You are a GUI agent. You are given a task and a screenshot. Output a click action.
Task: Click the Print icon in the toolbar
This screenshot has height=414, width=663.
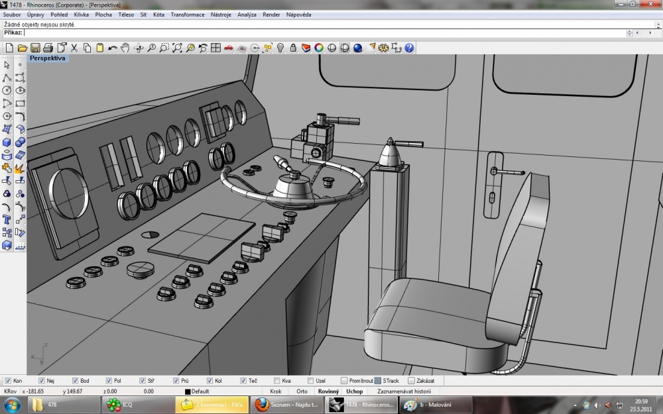pos(48,48)
